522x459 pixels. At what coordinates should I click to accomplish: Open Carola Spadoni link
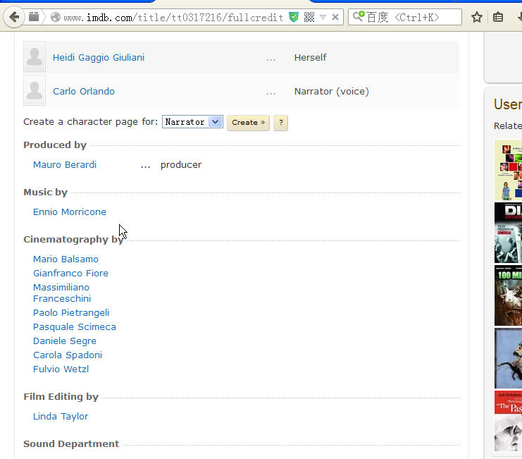[68, 355]
